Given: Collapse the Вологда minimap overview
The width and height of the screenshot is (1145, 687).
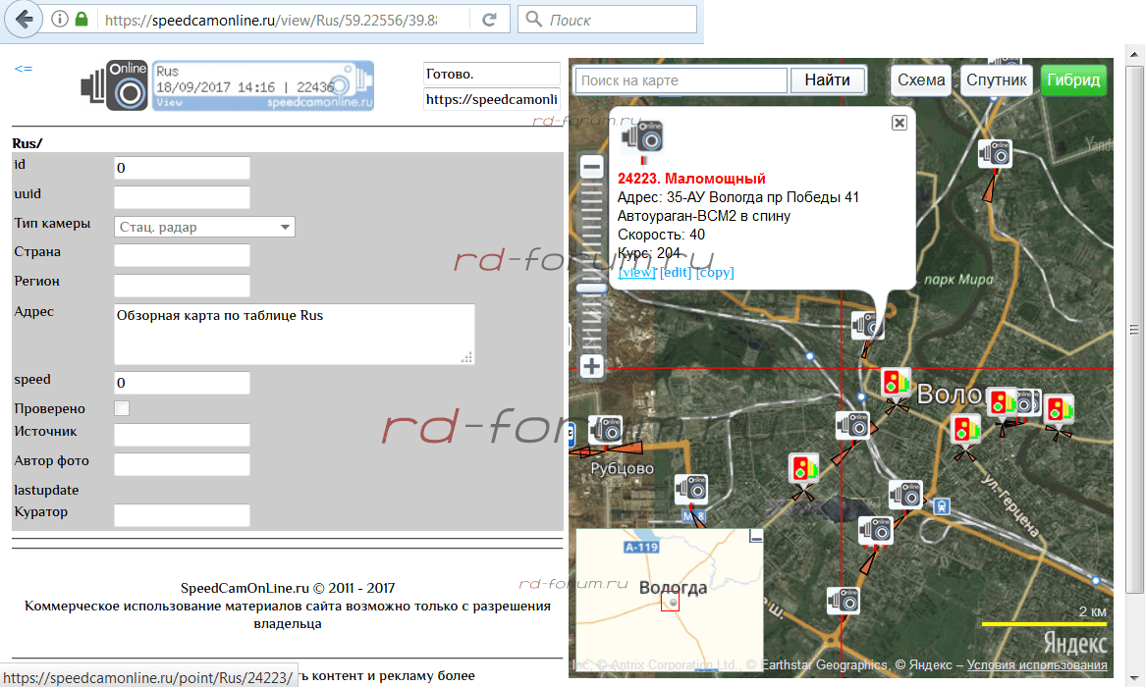Looking at the screenshot, I should [755, 536].
